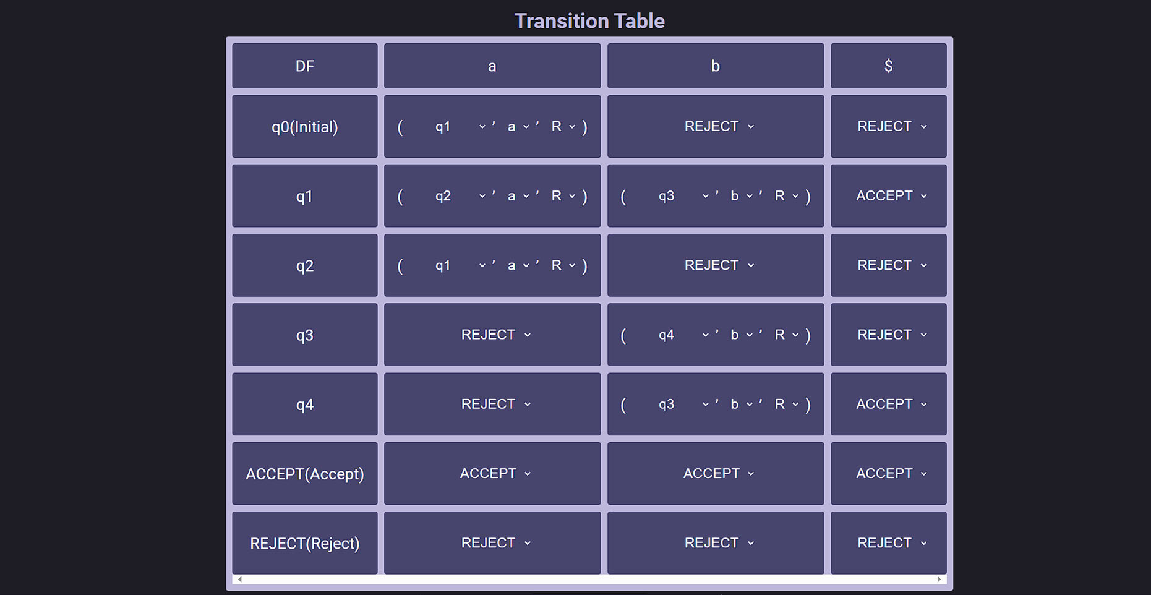Open q2 row's REJECT dropdown under column b
1151x595 pixels.
(x=719, y=265)
